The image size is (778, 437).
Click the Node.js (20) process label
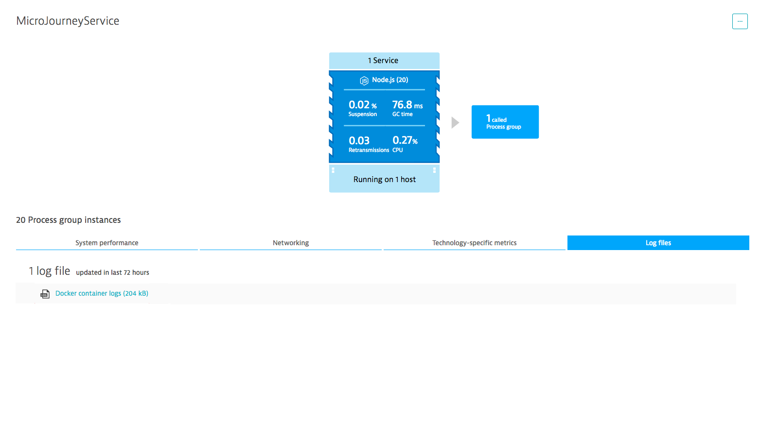(389, 80)
